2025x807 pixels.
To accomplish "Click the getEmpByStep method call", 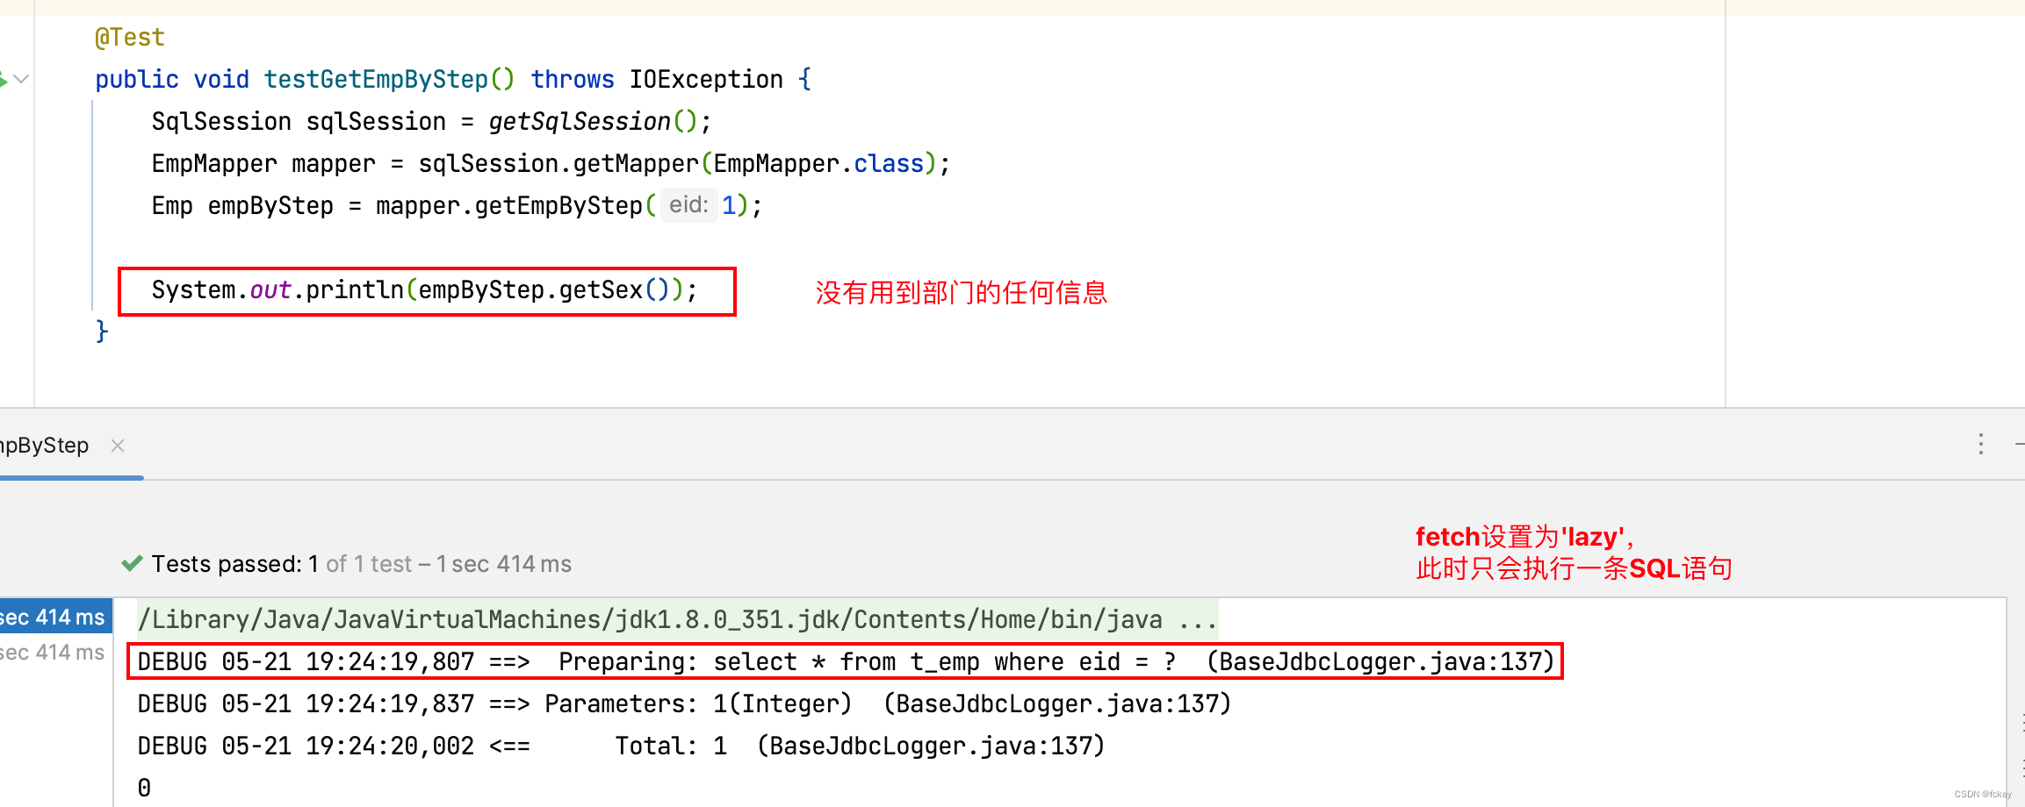I will (558, 206).
